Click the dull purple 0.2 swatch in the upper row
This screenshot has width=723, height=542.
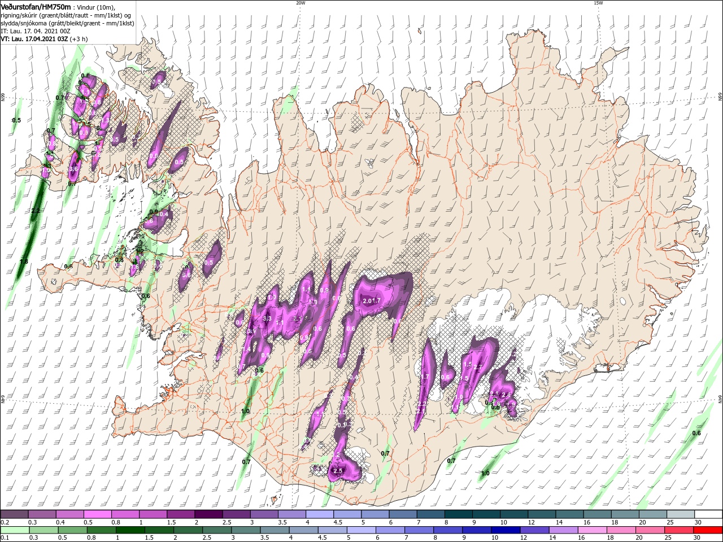[x=14, y=514]
